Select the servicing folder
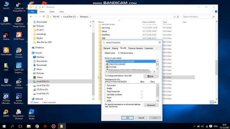The width and height of the screenshot is (230, 129). 106,28
